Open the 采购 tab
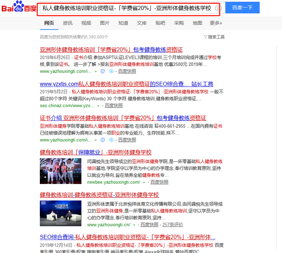 pos(179,23)
